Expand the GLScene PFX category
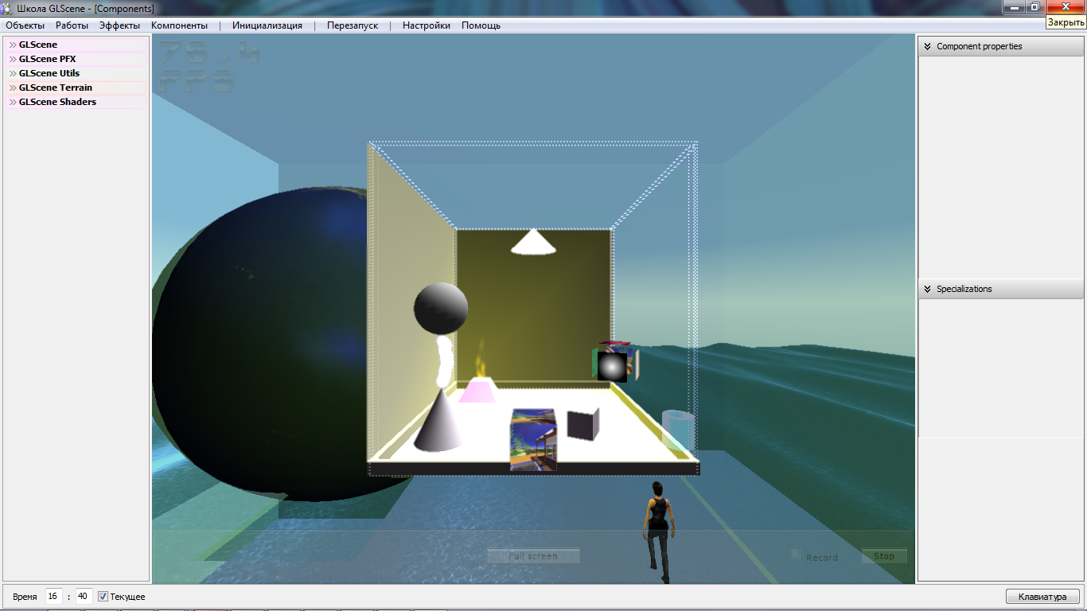 point(47,59)
